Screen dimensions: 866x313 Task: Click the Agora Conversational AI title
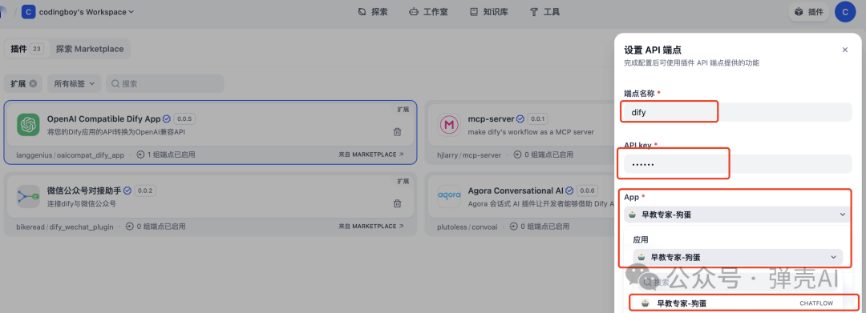click(516, 191)
